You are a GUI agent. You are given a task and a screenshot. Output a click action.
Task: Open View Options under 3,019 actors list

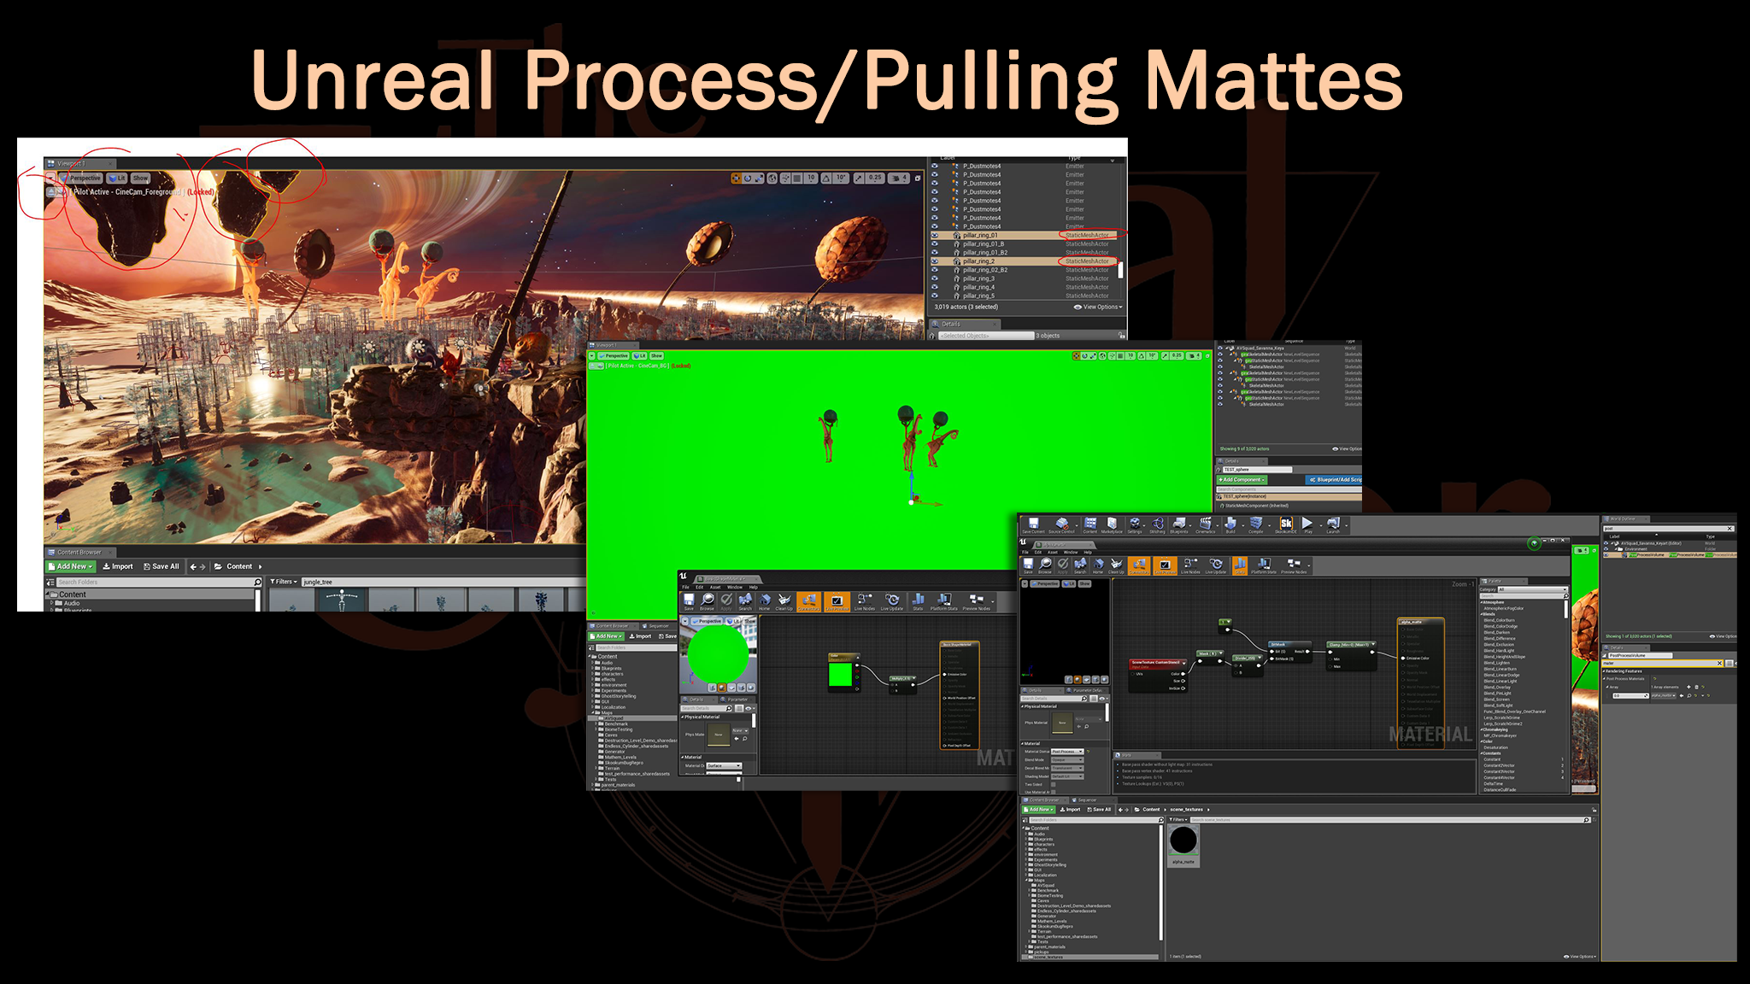pyautogui.click(x=1099, y=307)
